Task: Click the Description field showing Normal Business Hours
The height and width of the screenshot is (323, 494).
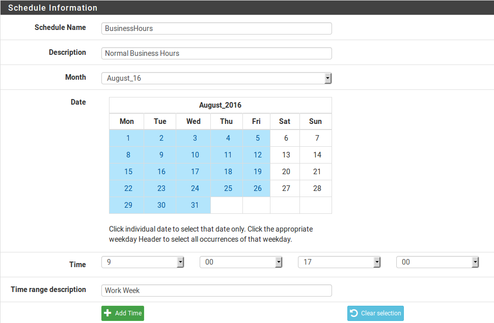Action: coord(216,53)
